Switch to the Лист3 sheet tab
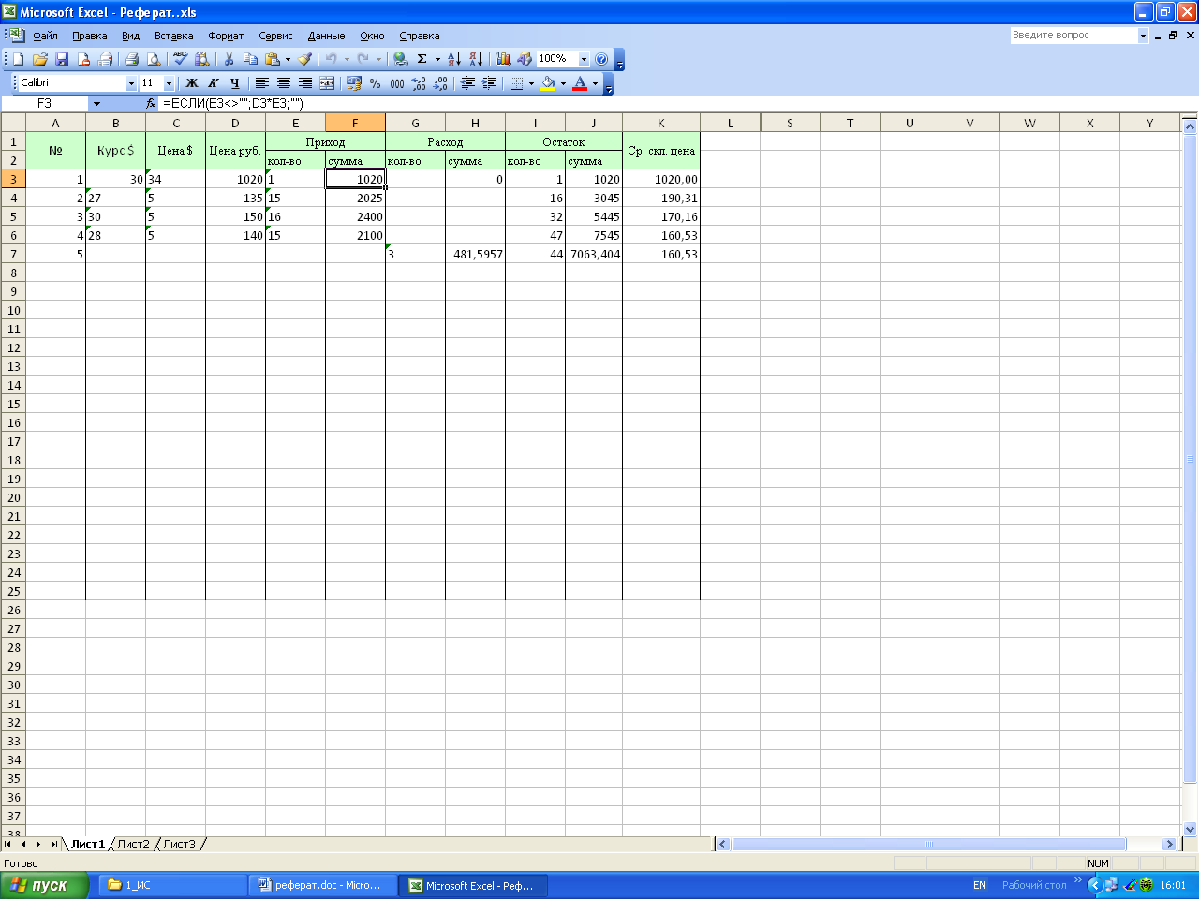1199x899 pixels. click(180, 844)
